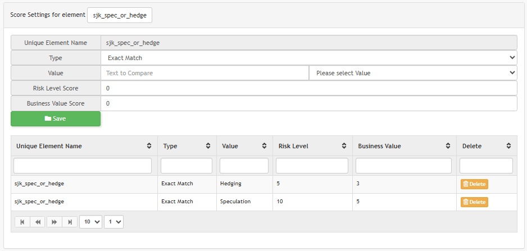Viewport: 527px width, 251px height.
Task: Sort table by Type column
Action: pos(208,146)
